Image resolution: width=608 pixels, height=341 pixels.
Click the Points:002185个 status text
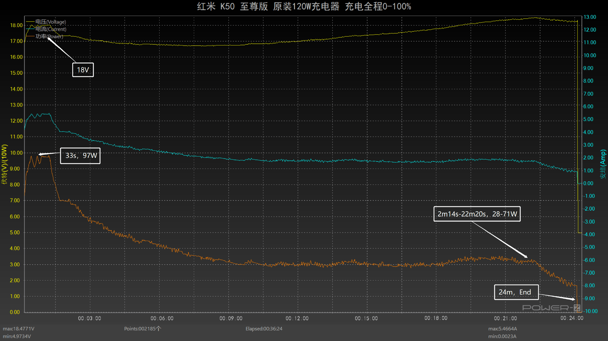pos(142,329)
